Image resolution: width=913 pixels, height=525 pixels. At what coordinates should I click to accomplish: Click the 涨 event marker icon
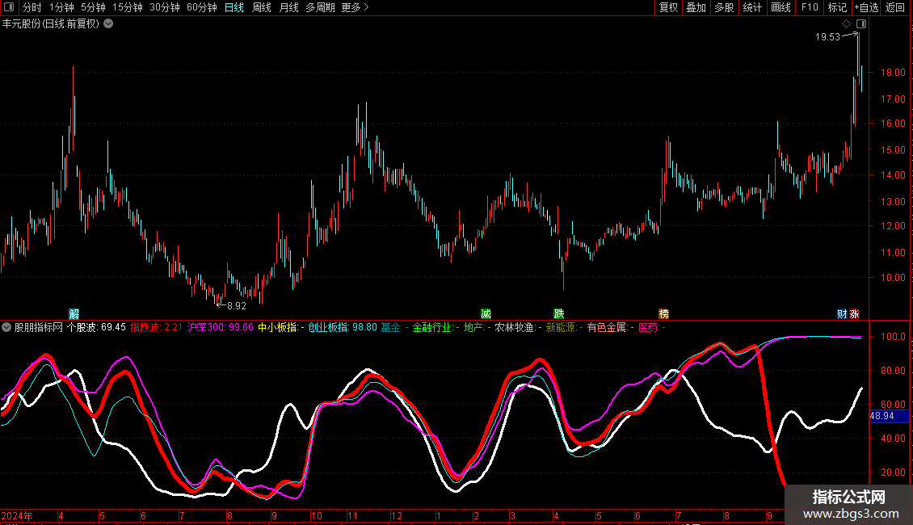tap(854, 313)
